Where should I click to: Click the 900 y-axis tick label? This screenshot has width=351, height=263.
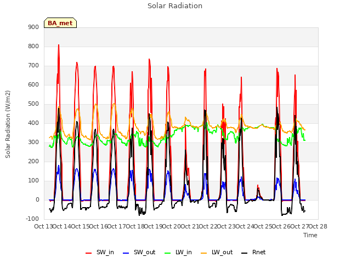(x=33, y=27)
